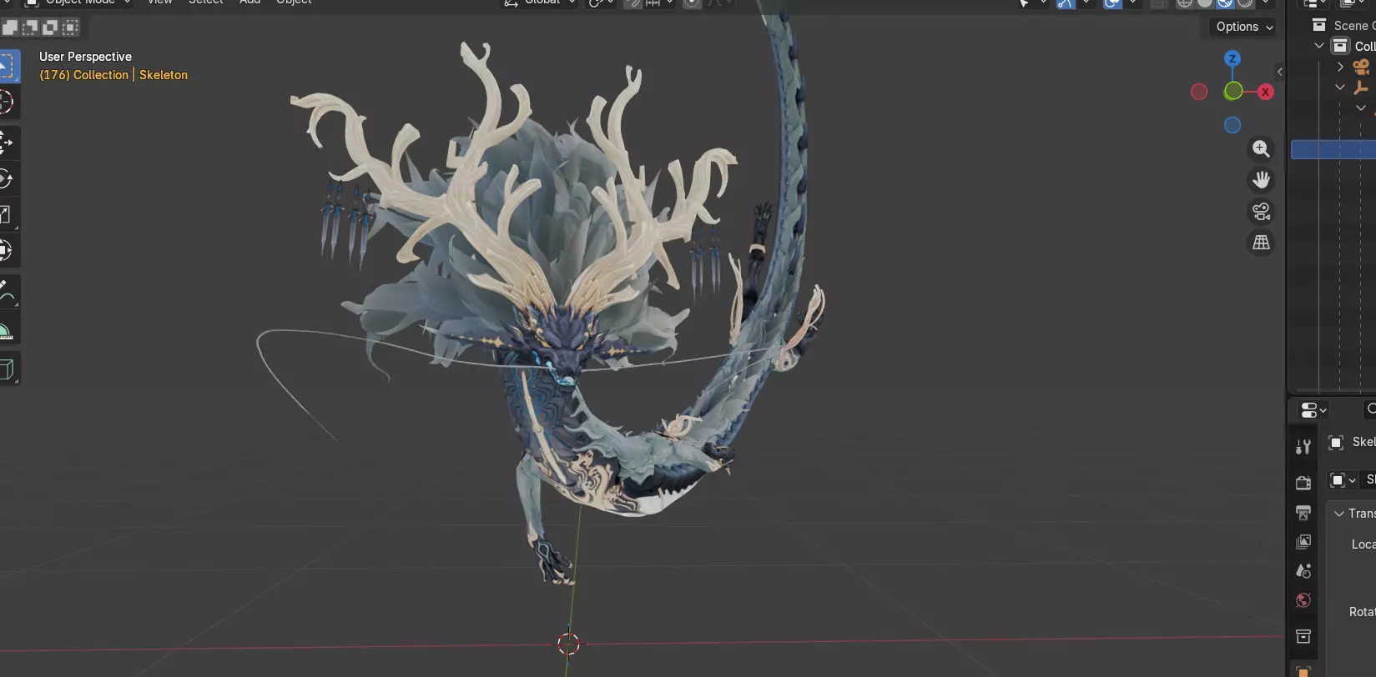
Task: Click the 'Rota' label in Transform
Action: pos(1362,612)
